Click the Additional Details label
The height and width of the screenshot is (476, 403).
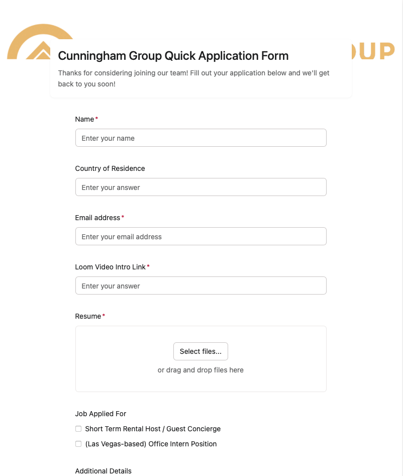[103, 471]
